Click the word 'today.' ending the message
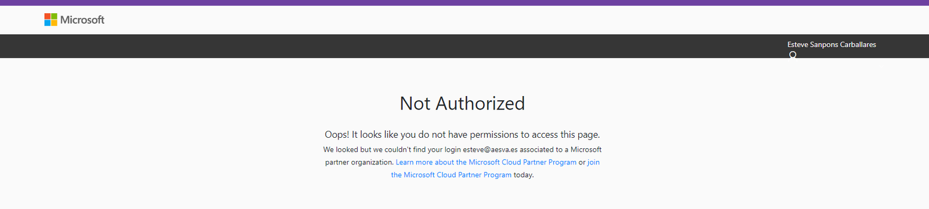The height and width of the screenshot is (209, 929). coord(524,175)
